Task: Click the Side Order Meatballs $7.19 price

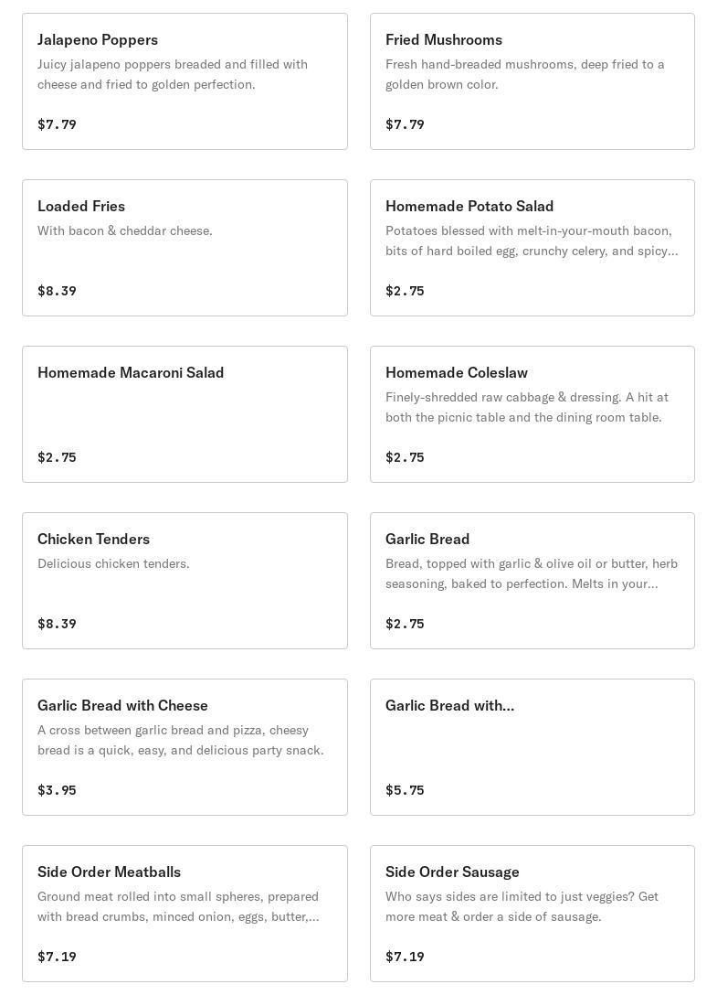Action: (57, 957)
